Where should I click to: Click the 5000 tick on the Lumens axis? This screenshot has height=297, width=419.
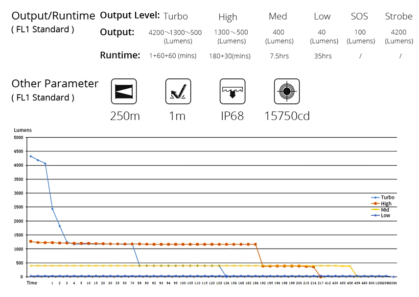(18, 138)
